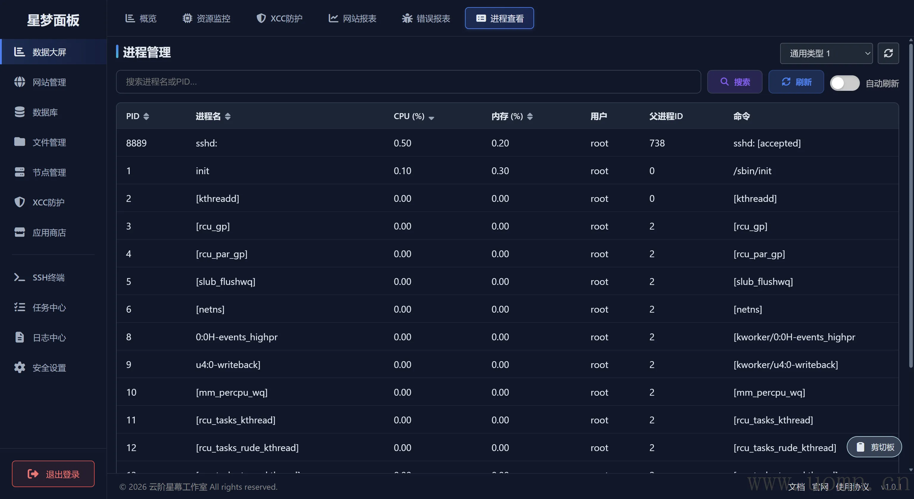914x499 pixels.
Task: Sort the 进程名 column
Action: (227, 116)
